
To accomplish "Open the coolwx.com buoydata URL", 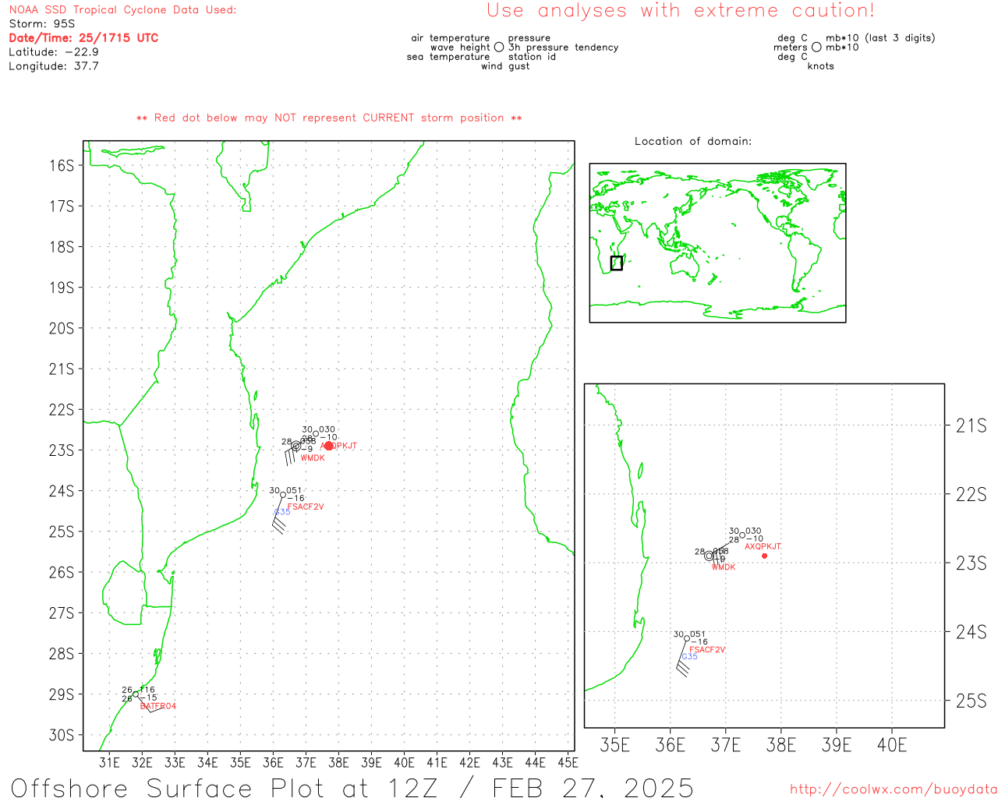I will pyautogui.click(x=894, y=789).
